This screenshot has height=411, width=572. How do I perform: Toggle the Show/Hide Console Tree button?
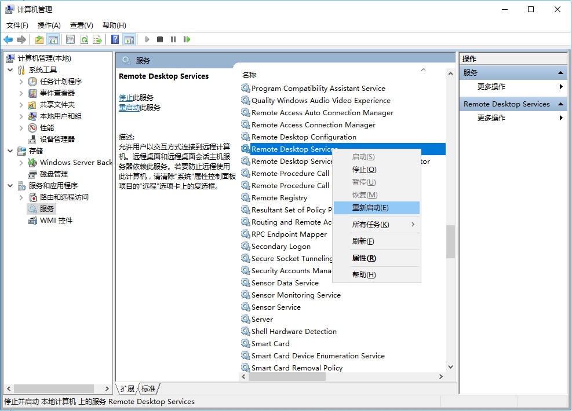point(53,39)
